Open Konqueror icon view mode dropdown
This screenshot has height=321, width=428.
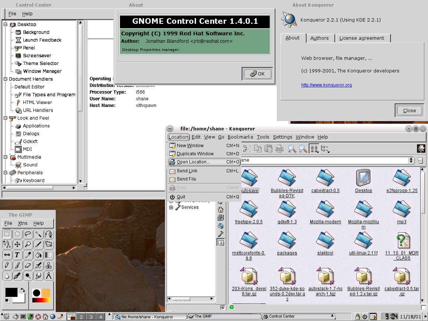coord(314,149)
